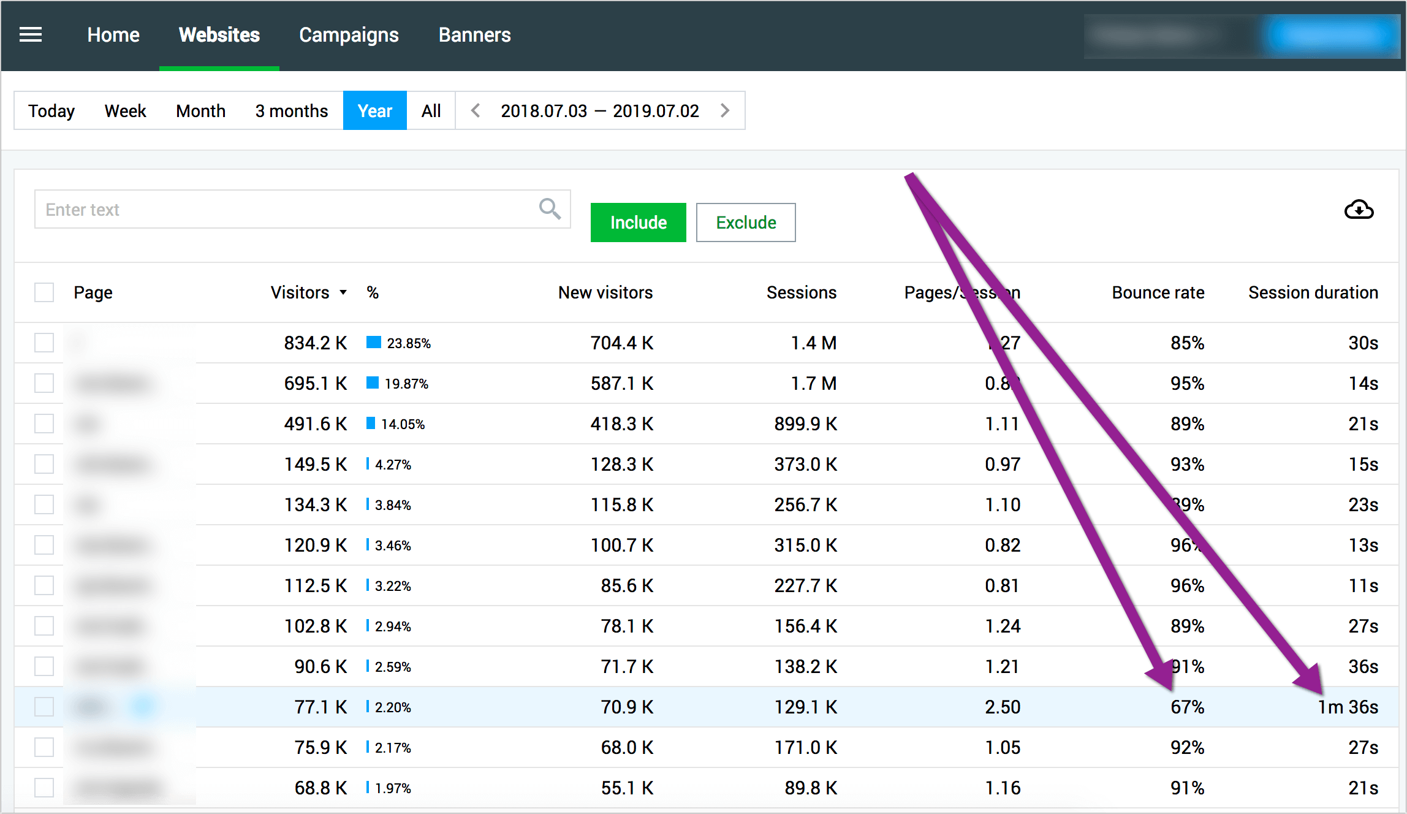Open the Websites tab
The image size is (1407, 814).
[219, 35]
